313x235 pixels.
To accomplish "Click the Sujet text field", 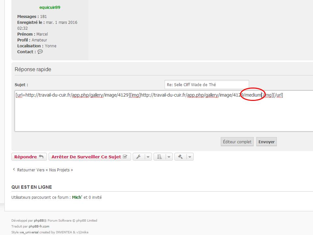I will click(x=206, y=85).
